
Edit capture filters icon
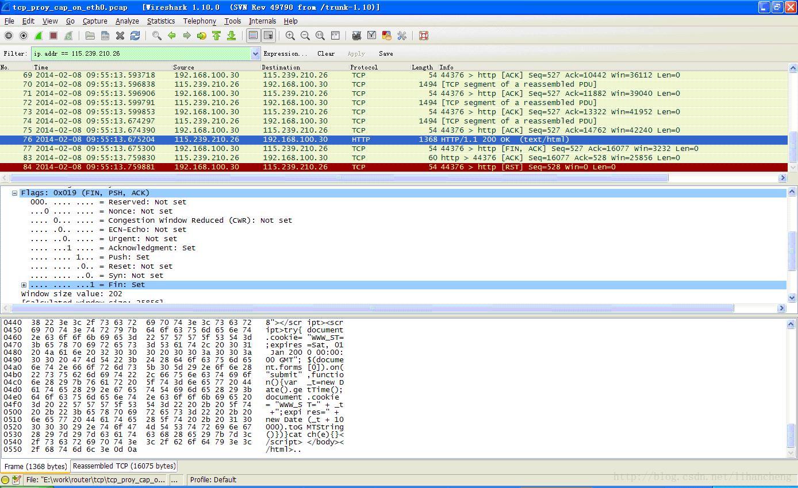tap(356, 36)
